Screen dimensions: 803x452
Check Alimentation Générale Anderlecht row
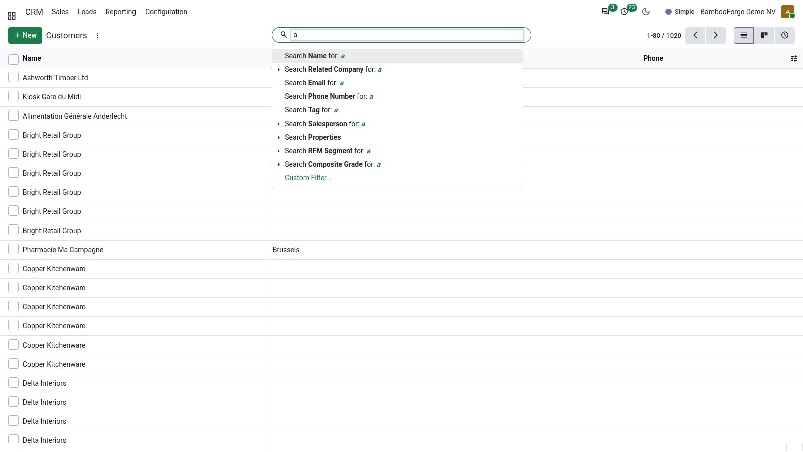(14, 116)
